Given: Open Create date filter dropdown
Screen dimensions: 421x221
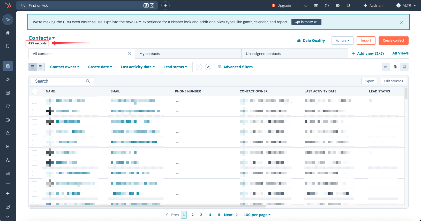Looking at the screenshot, I should 100,67.
